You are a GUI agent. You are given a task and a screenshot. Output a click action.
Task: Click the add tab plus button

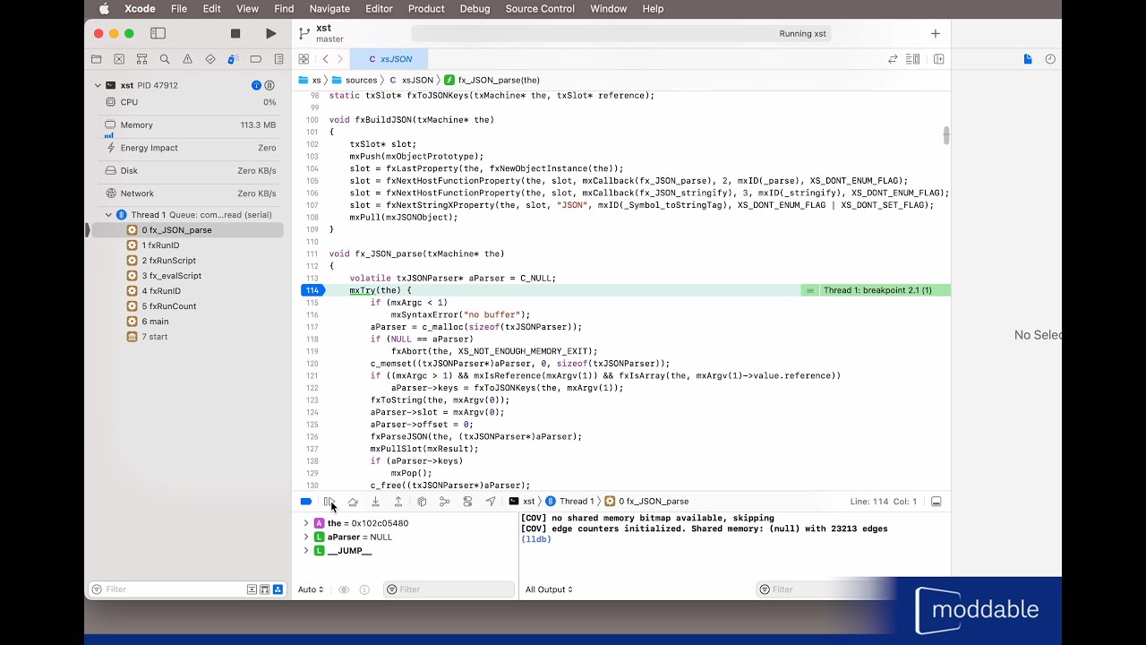tap(936, 33)
